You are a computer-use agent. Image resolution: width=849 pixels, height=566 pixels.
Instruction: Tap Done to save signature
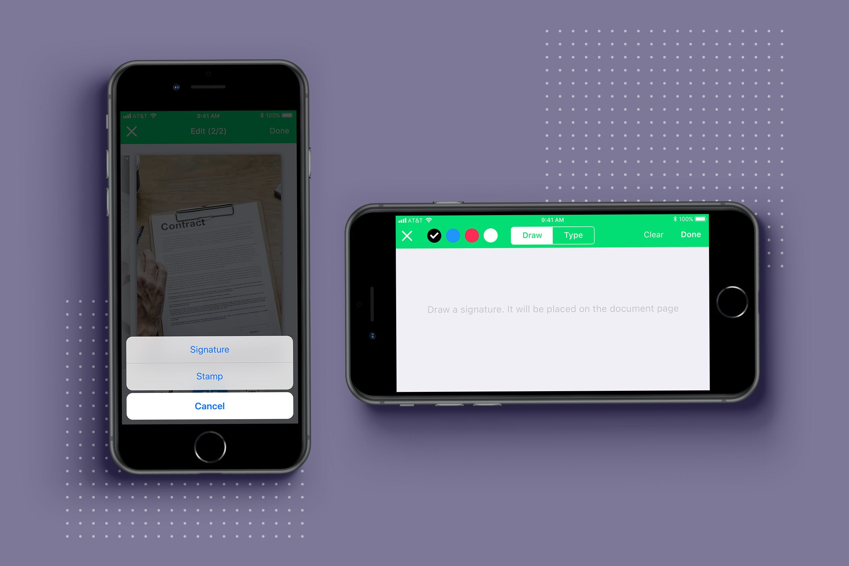pos(691,234)
